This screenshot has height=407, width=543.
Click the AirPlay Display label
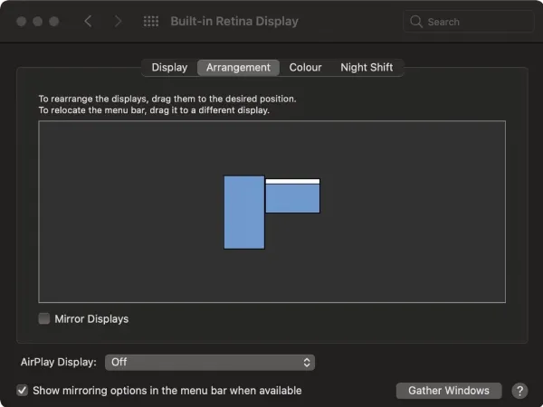[59, 362]
